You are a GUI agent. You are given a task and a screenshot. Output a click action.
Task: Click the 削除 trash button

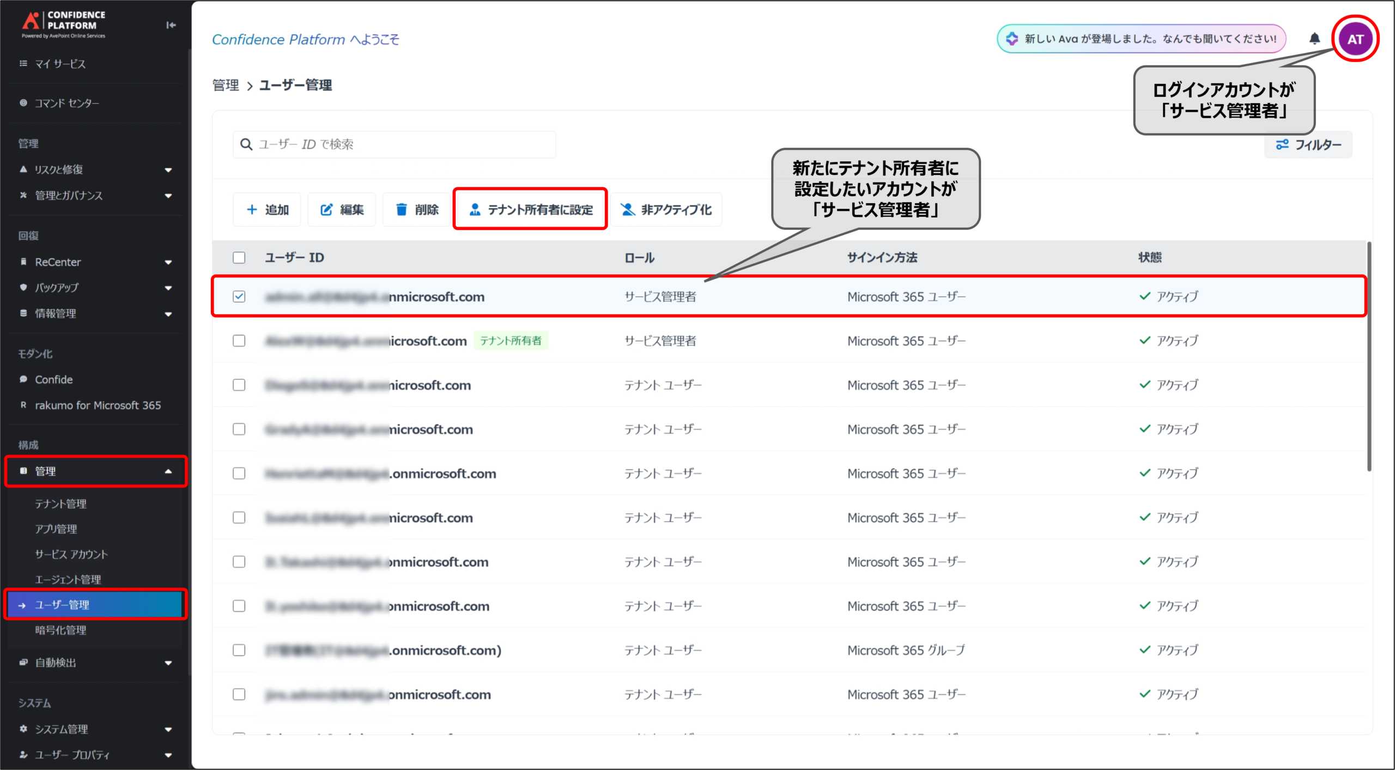[417, 210]
